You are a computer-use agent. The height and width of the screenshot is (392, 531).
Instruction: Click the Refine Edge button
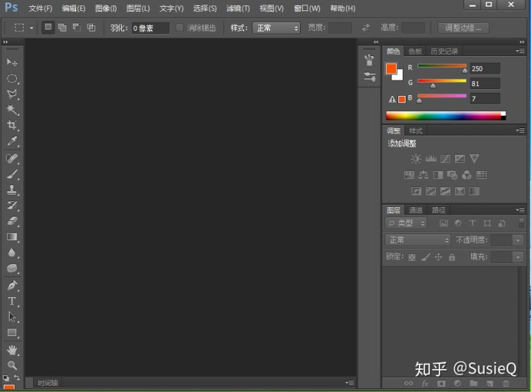pyautogui.click(x=463, y=28)
